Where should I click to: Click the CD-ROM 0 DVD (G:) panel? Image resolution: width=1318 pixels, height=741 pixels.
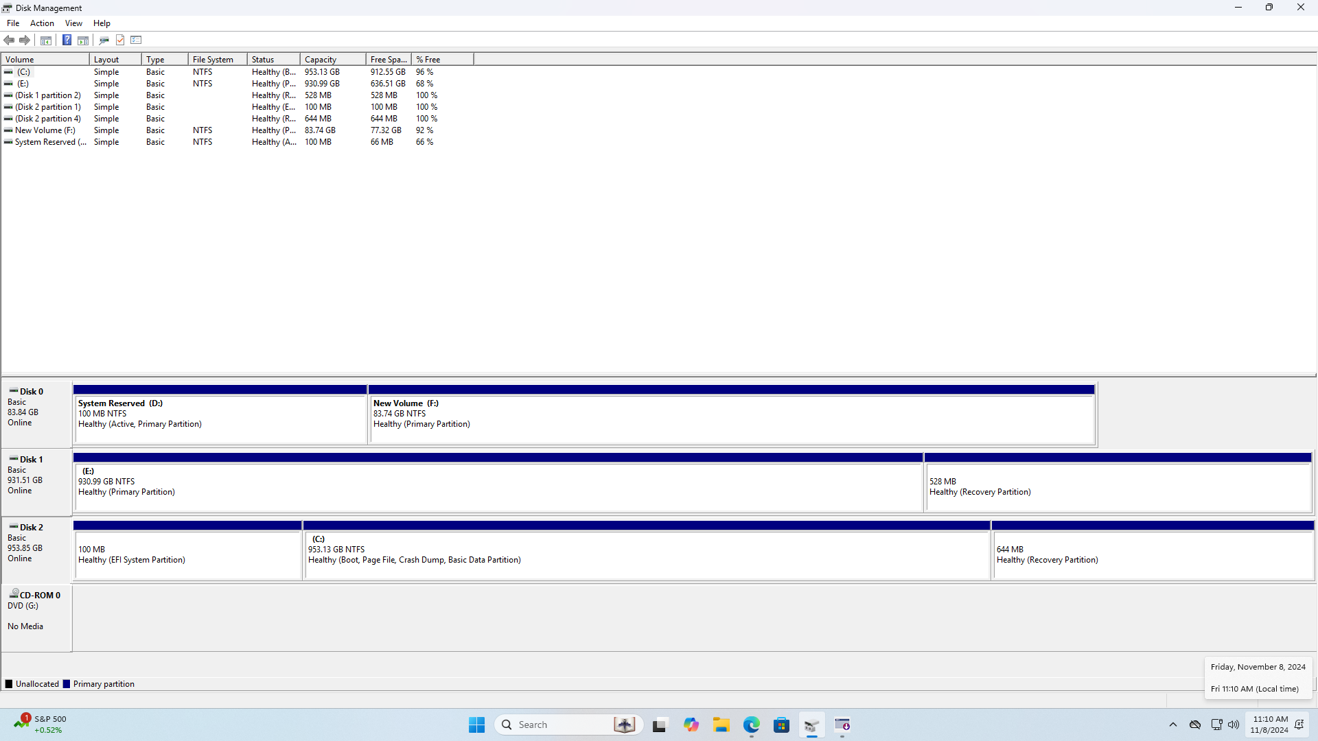pyautogui.click(x=37, y=617)
